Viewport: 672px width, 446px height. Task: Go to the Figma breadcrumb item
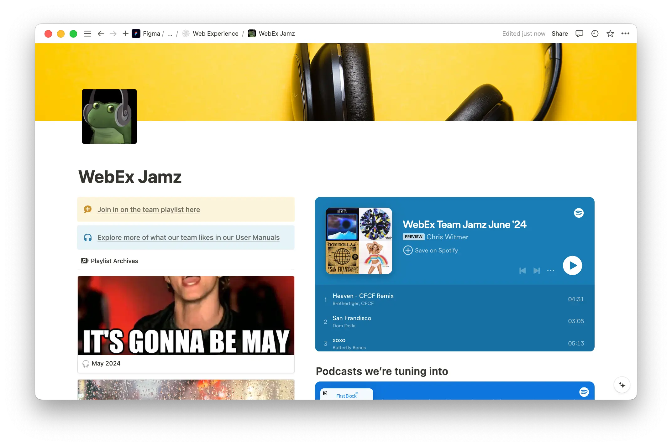coord(151,34)
